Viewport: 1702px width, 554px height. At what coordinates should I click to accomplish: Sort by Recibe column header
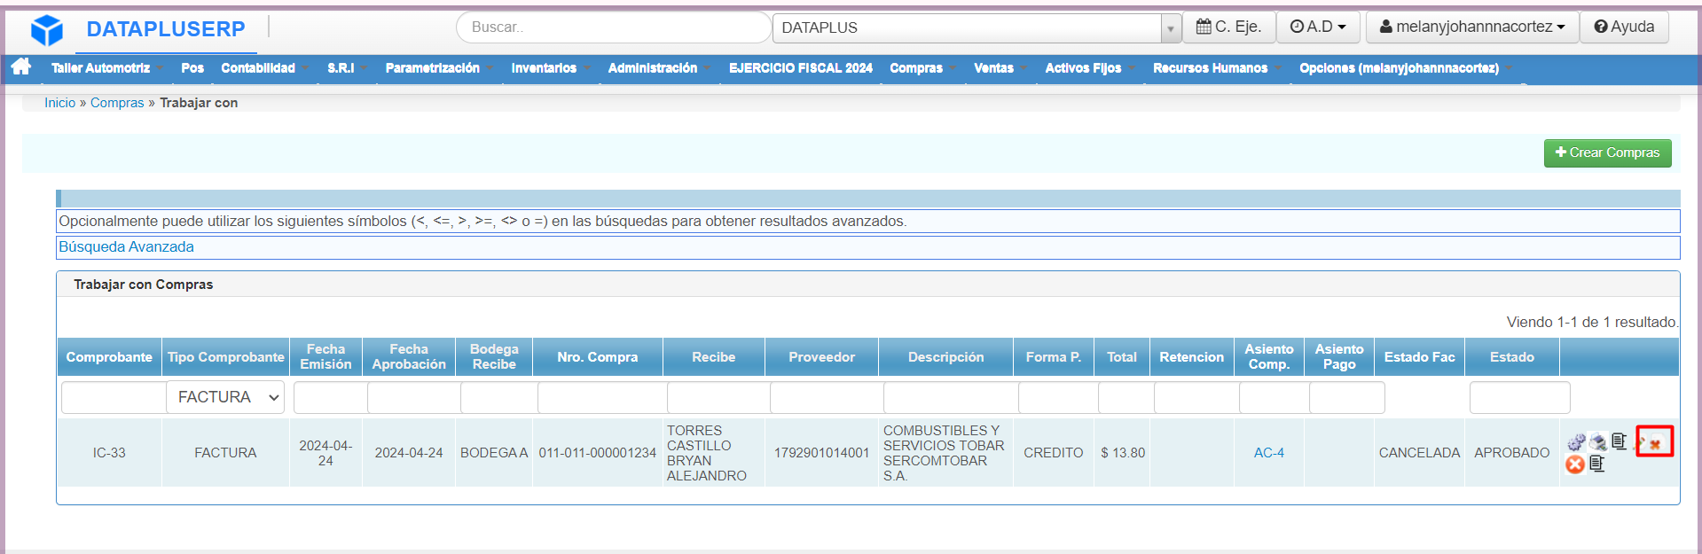pyautogui.click(x=714, y=357)
